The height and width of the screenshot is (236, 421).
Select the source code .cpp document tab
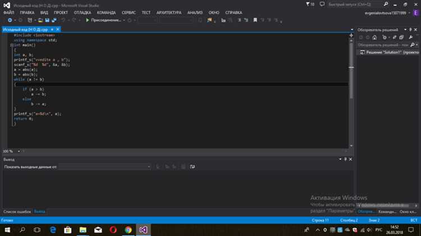pos(25,29)
